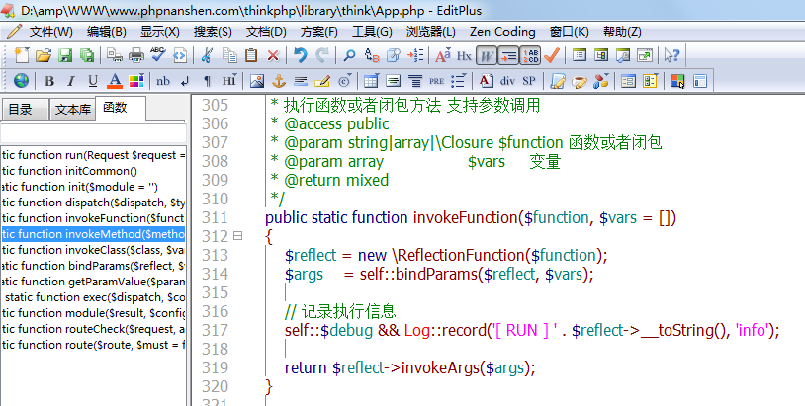Switch to the 目录 tab
The height and width of the screenshot is (406, 805).
[25, 110]
